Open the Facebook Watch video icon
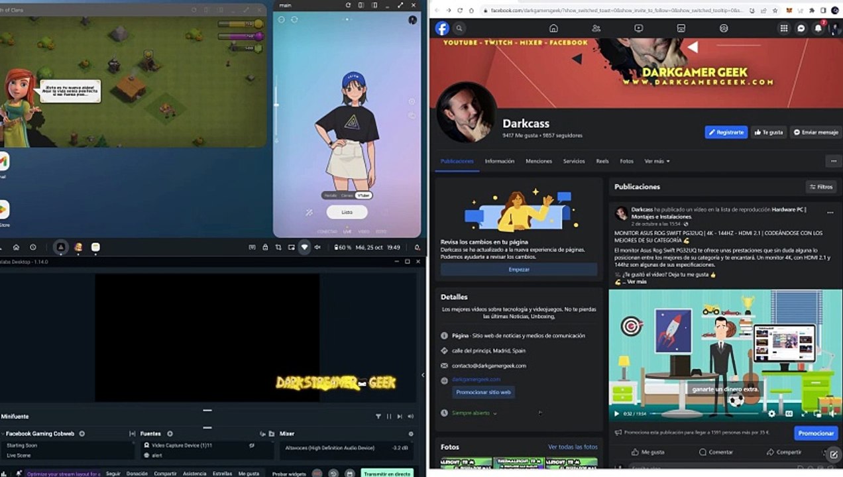The height and width of the screenshot is (477, 843). point(638,28)
